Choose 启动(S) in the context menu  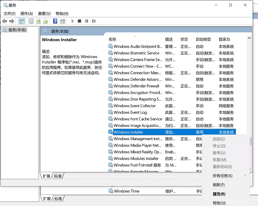(x=226, y=139)
